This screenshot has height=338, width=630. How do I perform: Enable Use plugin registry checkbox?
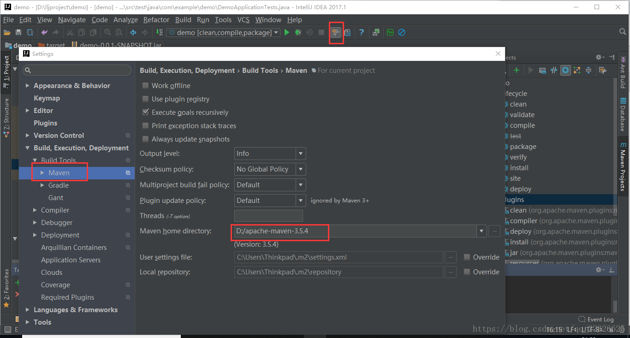click(146, 99)
